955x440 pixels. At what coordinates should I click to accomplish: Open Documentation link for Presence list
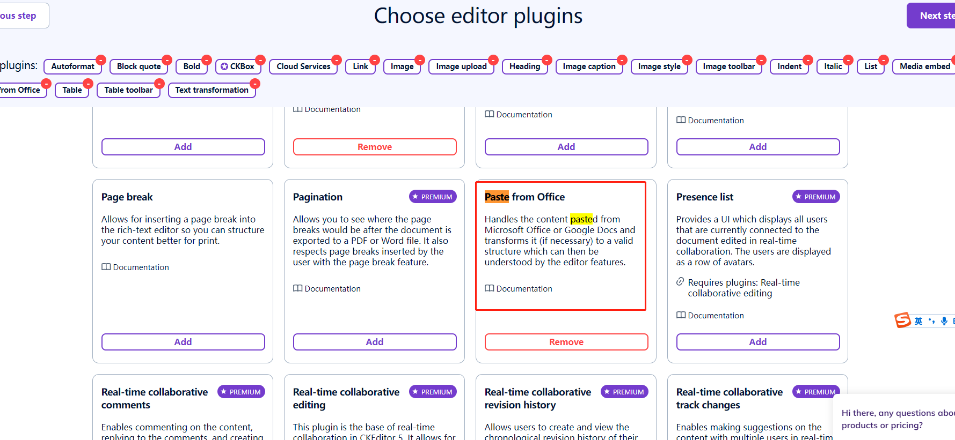click(710, 315)
